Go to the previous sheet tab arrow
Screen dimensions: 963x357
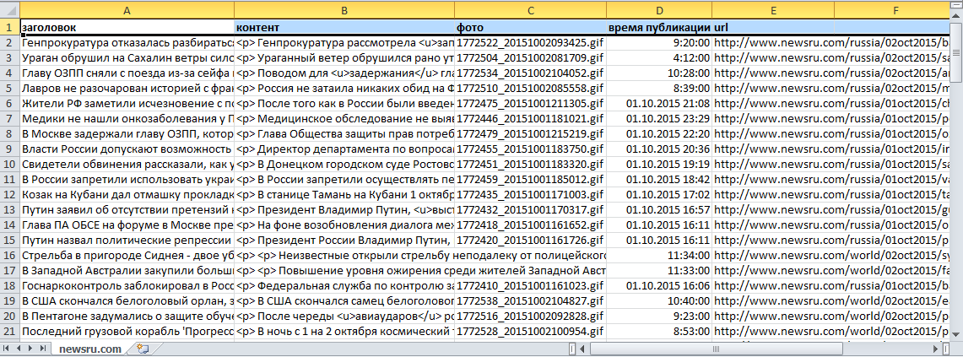[18, 349]
